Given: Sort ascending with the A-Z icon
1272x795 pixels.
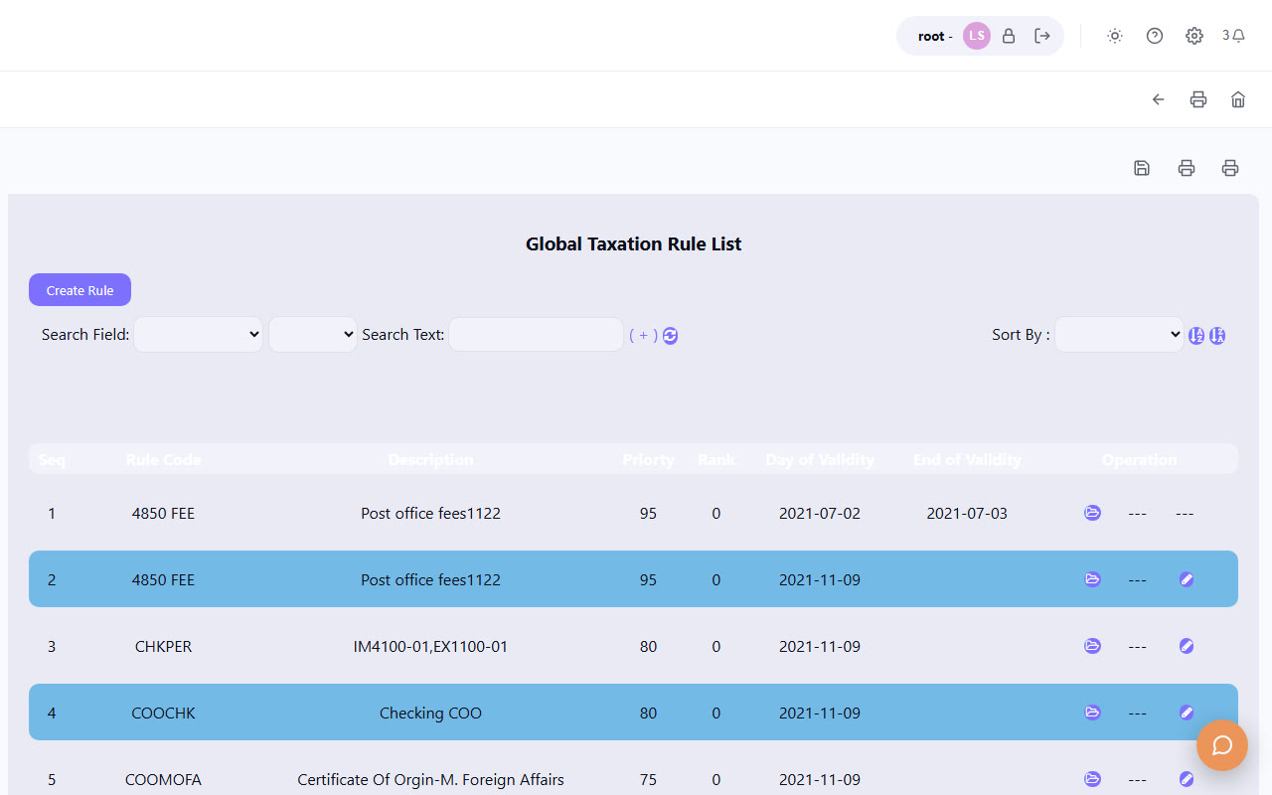Looking at the screenshot, I should 1196,336.
